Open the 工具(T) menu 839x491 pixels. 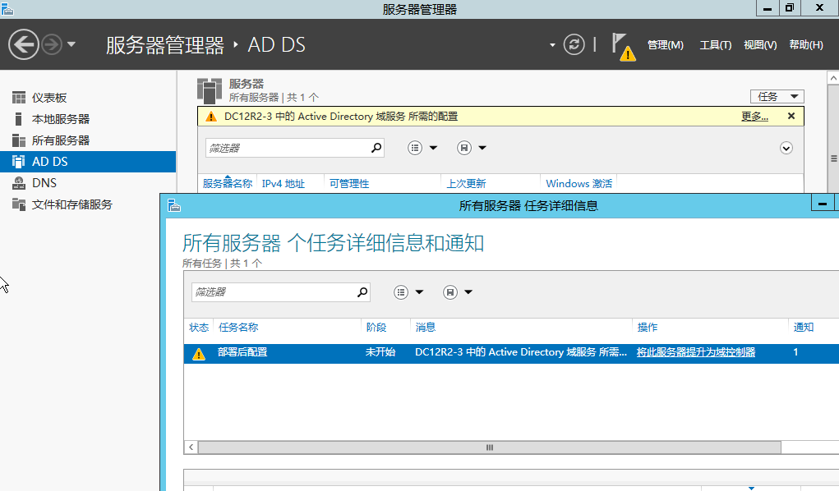click(x=716, y=45)
